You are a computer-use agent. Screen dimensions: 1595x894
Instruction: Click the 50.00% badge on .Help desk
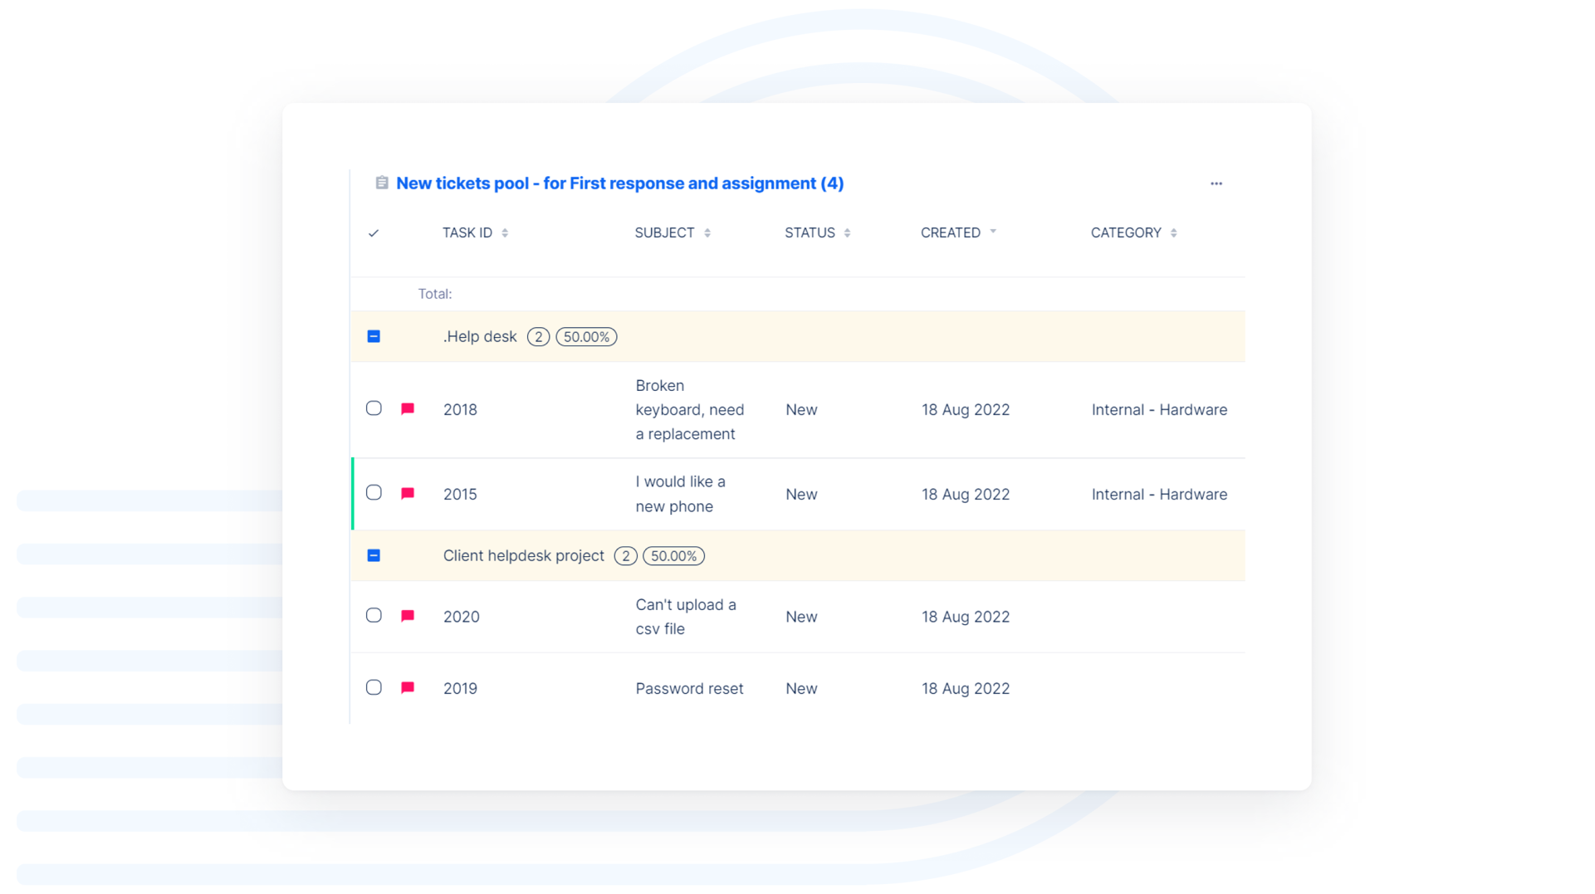coord(586,337)
